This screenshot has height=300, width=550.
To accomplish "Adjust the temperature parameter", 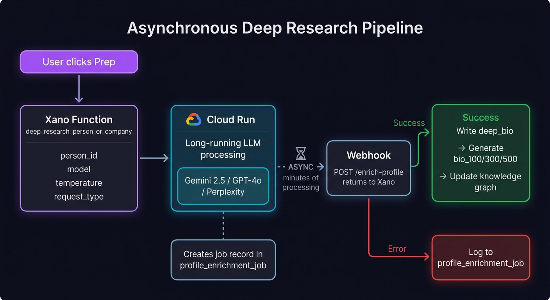I will [79, 183].
